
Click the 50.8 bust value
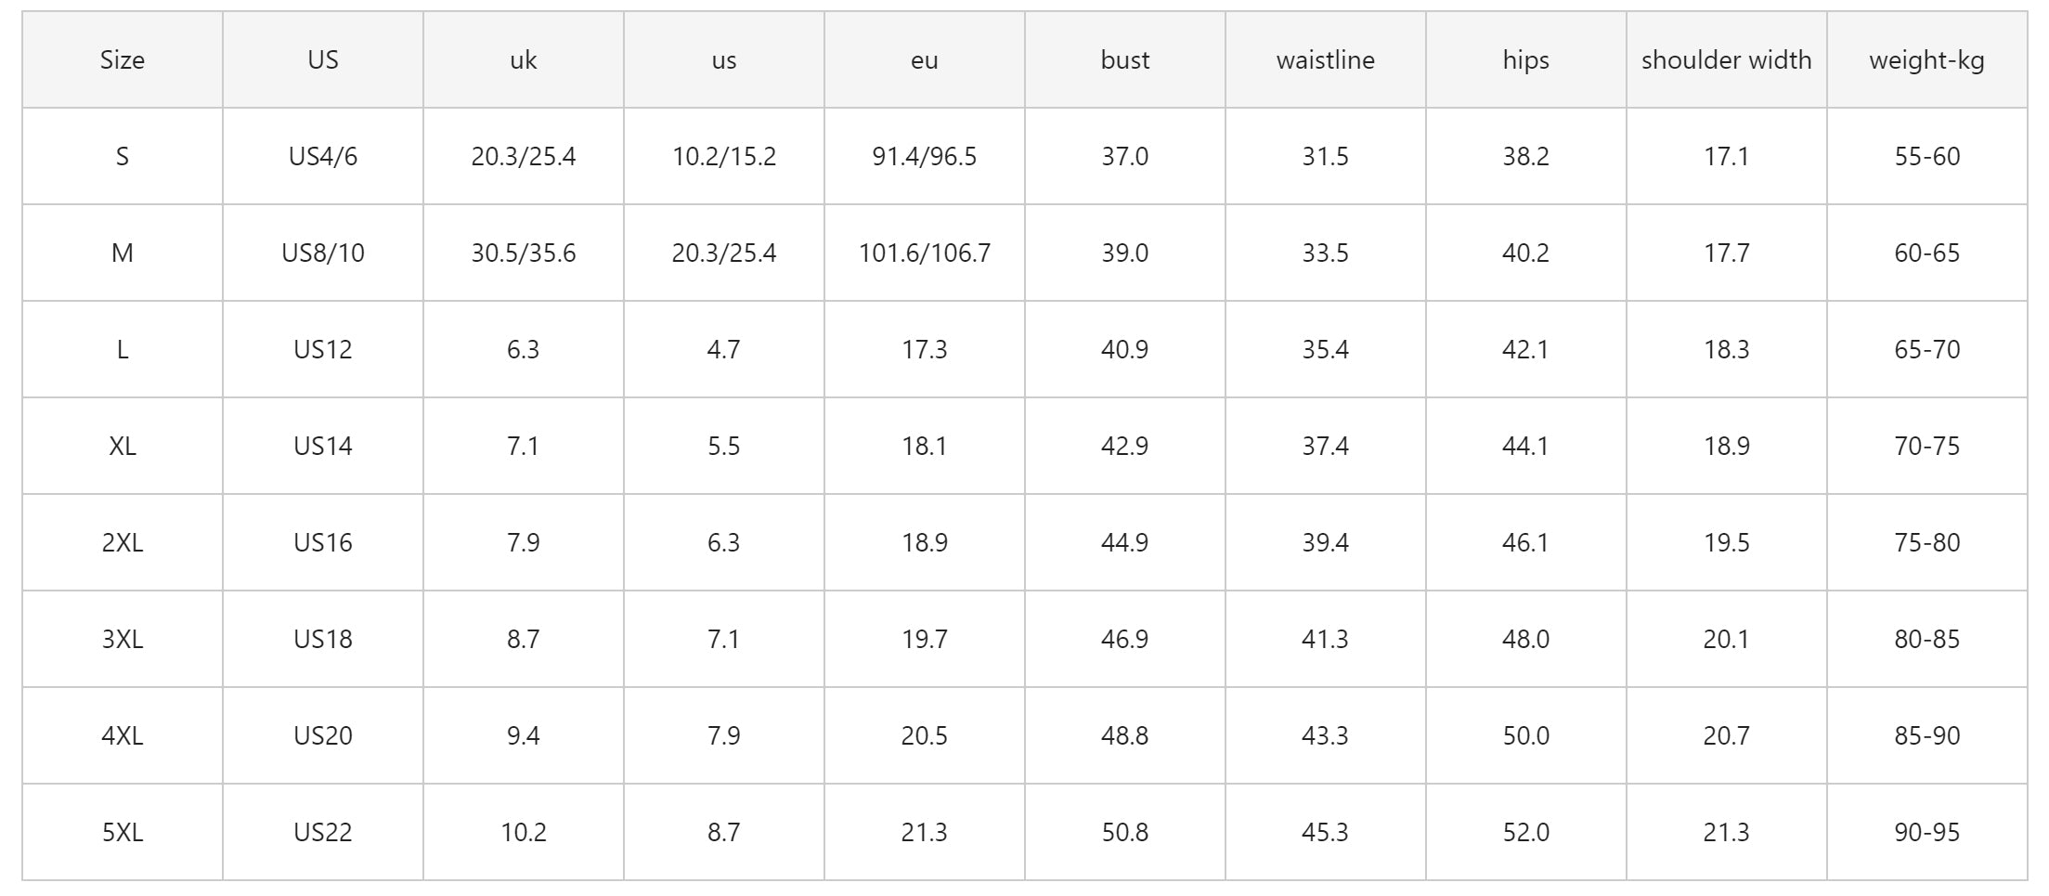[1124, 833]
